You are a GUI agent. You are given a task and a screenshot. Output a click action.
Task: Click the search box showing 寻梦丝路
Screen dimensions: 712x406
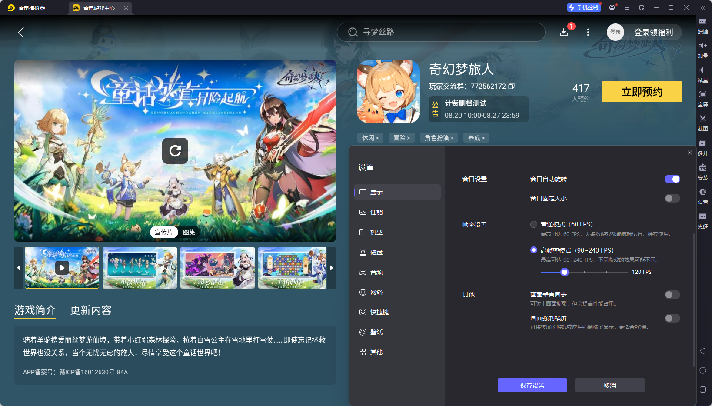click(x=441, y=32)
